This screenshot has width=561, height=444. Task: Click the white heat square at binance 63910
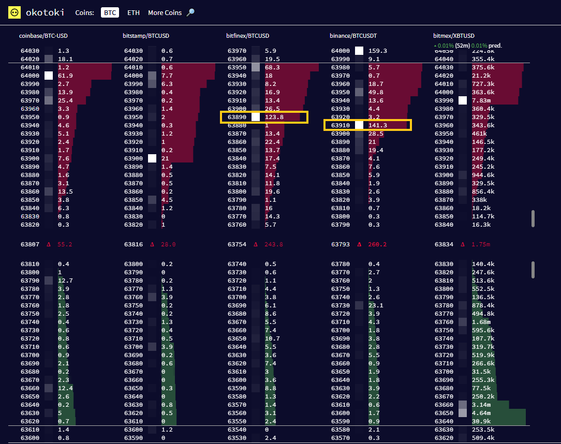359,125
